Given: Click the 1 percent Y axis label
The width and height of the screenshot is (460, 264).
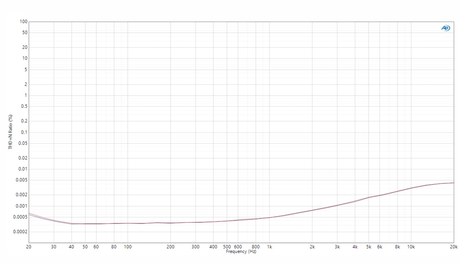Looking at the screenshot, I should point(26,95).
